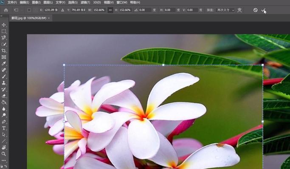Expand the collapsed toolbar double-arrow
The image size is (290, 169).
point(1,16)
